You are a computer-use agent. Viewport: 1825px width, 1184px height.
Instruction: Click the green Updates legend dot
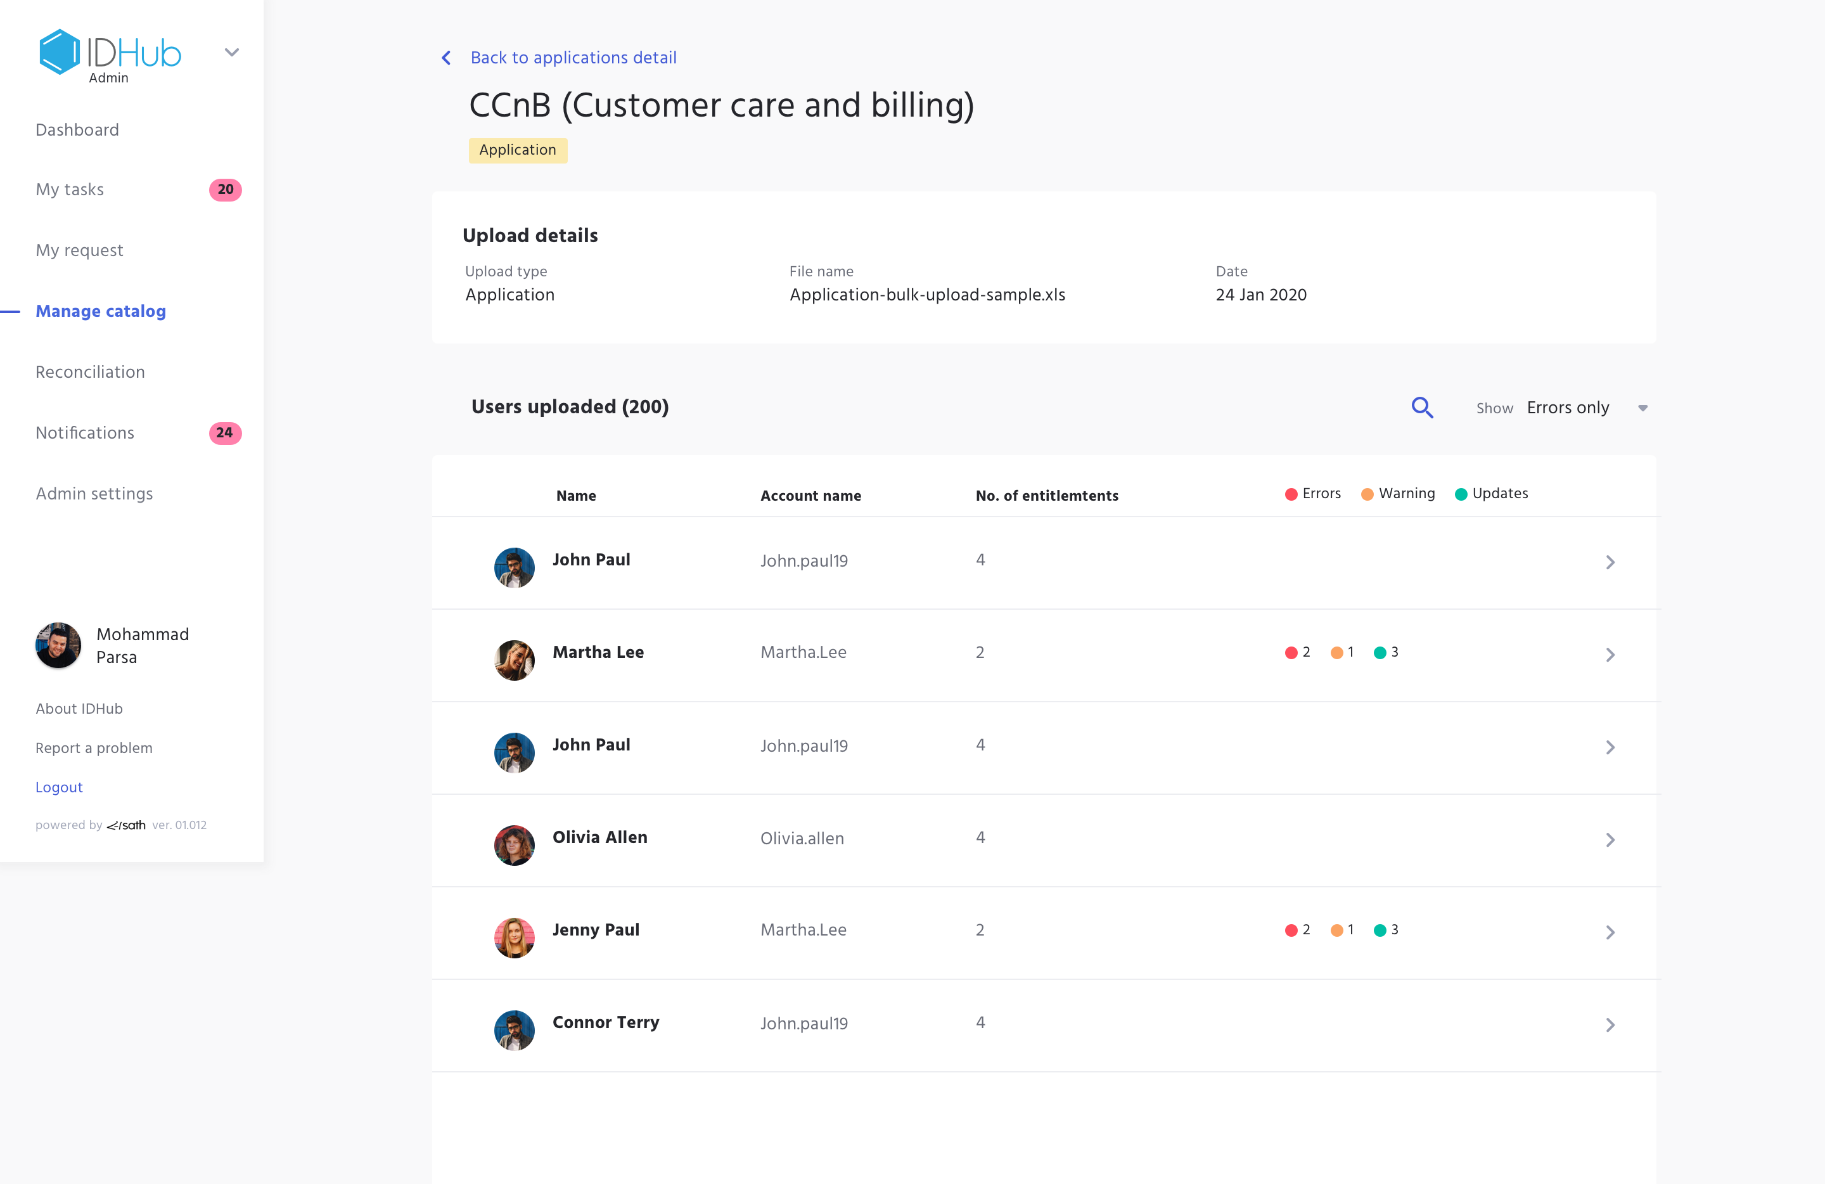tap(1461, 494)
